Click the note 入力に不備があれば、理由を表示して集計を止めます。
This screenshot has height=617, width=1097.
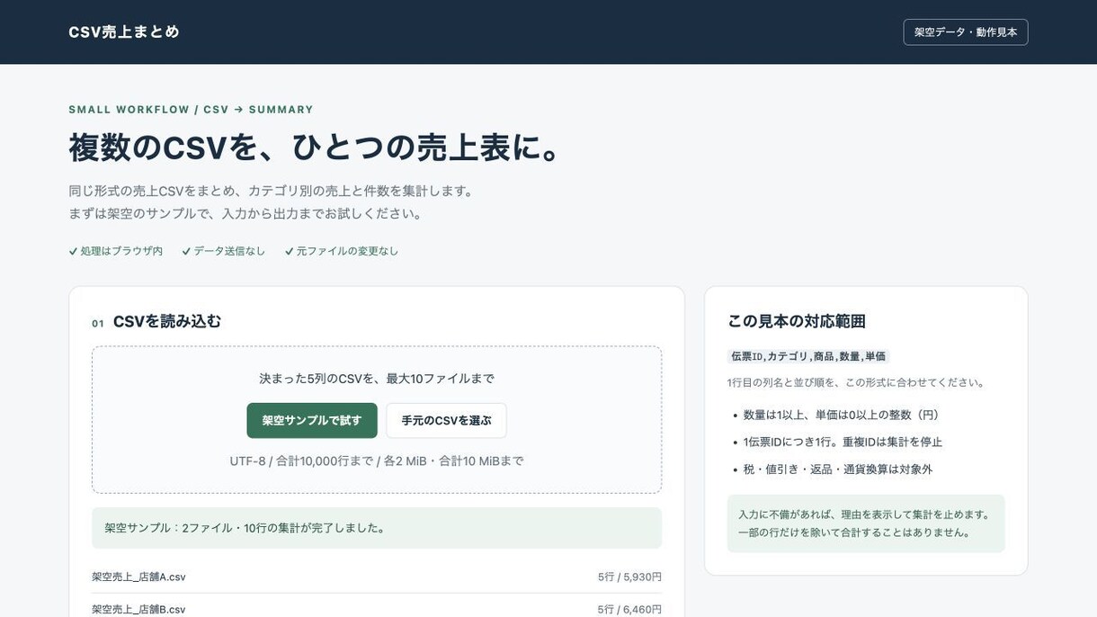tap(866, 514)
